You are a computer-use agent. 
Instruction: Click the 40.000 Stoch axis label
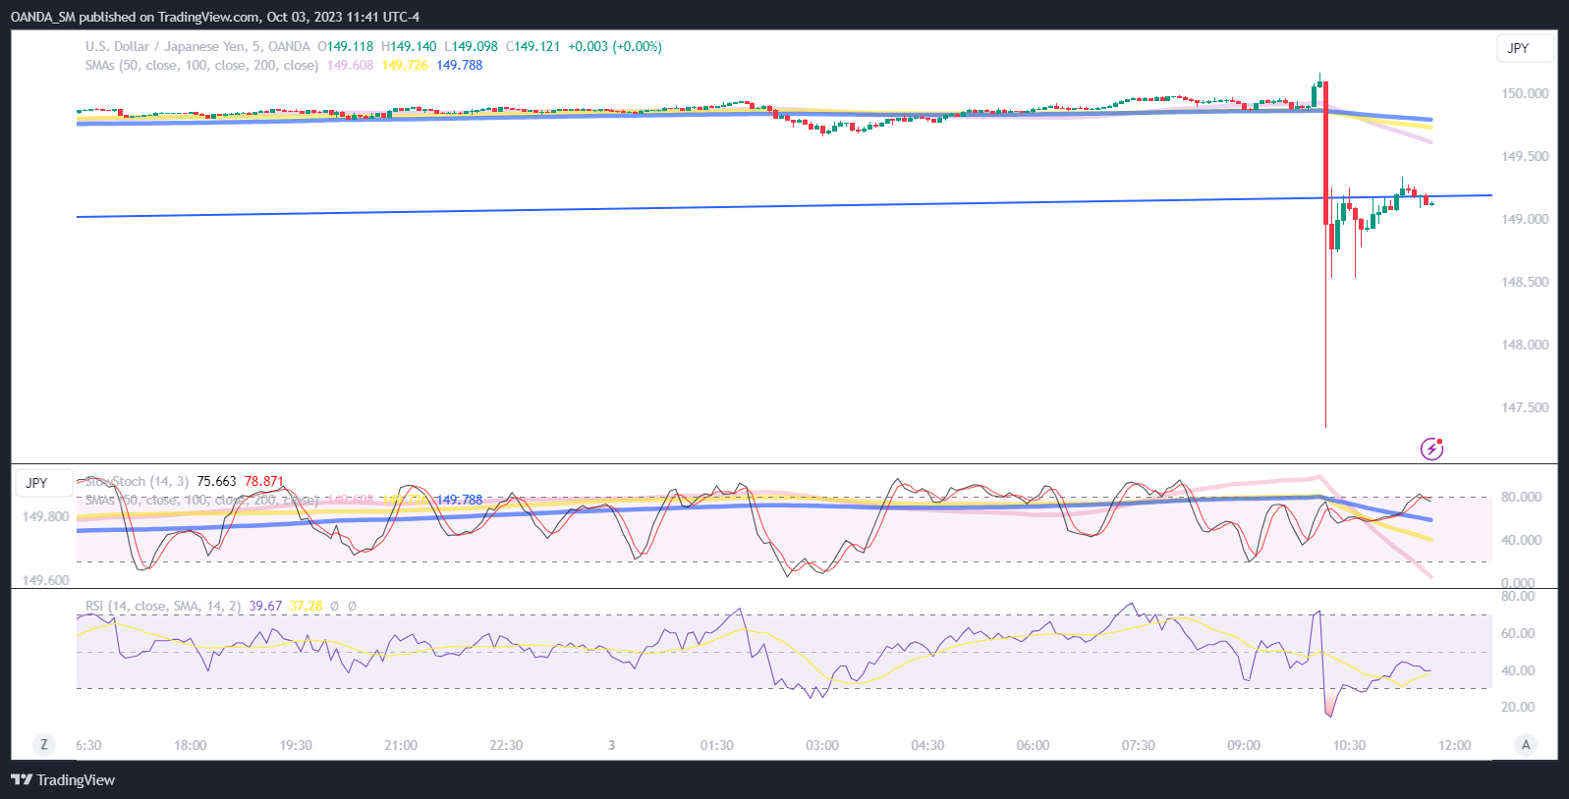click(x=1522, y=540)
